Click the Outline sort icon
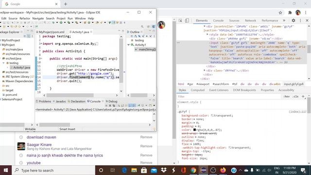311x175 pixels. (136, 36)
